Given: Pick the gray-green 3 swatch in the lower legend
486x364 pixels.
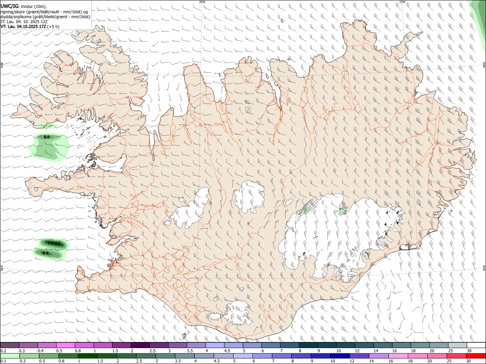Looking at the screenshot, I should [165, 356].
